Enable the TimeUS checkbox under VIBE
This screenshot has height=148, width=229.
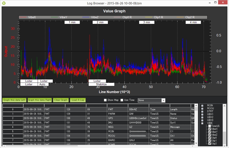point(209,126)
